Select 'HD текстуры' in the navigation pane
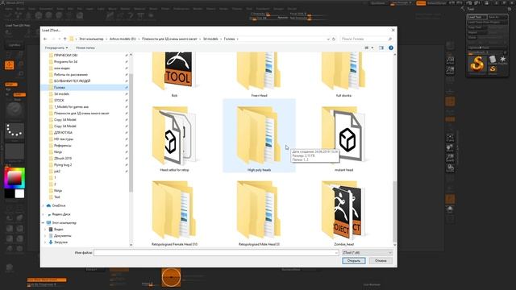This screenshot has height=290, width=516. coord(64,139)
